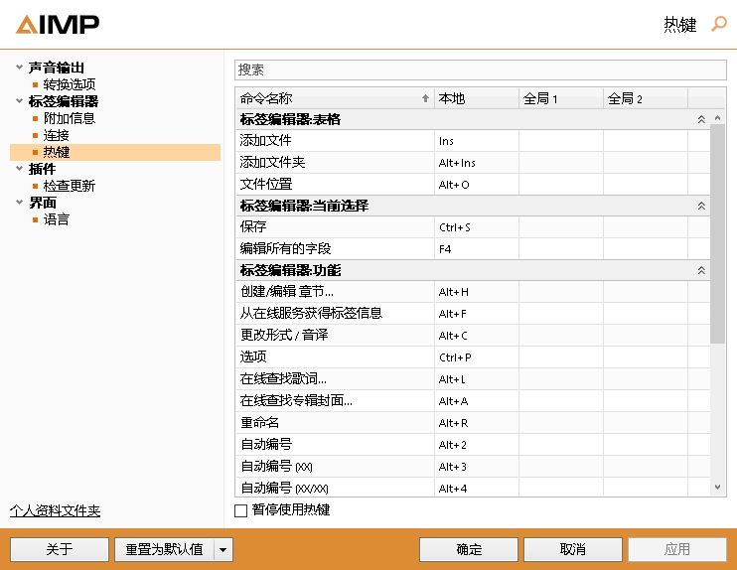
Task: Select the 编辑所有的字段 command row
Action: [473, 248]
